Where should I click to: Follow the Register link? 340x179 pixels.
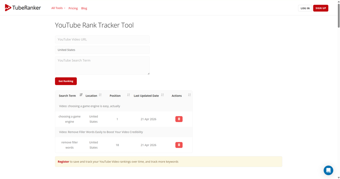pyautogui.click(x=63, y=162)
